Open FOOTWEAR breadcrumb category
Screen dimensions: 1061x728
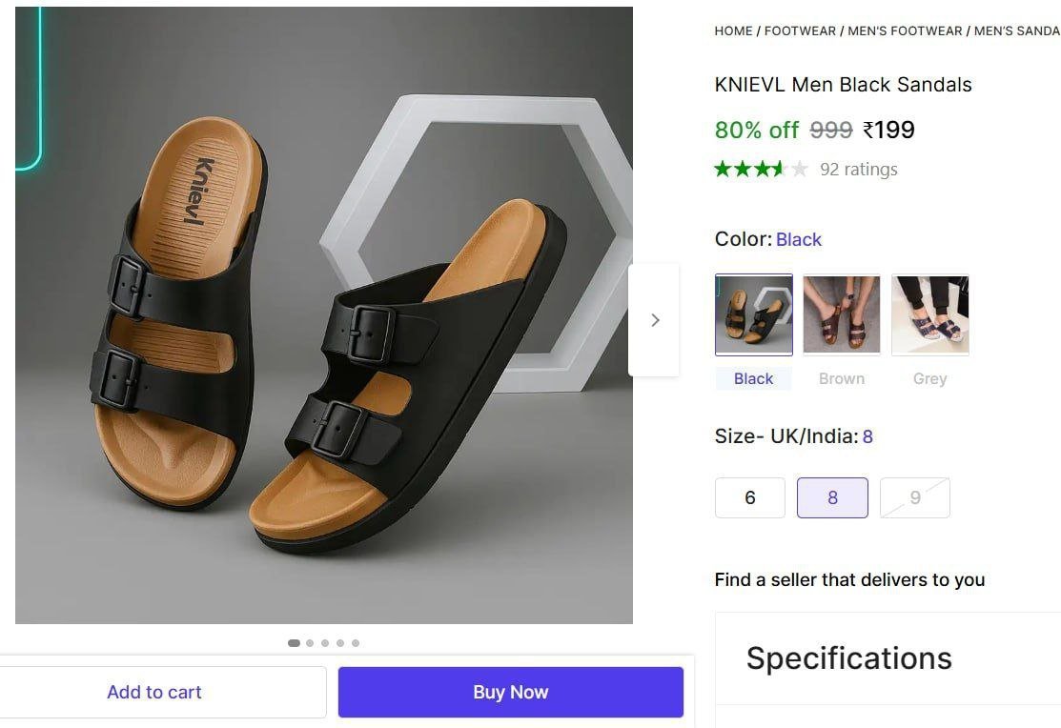[x=800, y=31]
